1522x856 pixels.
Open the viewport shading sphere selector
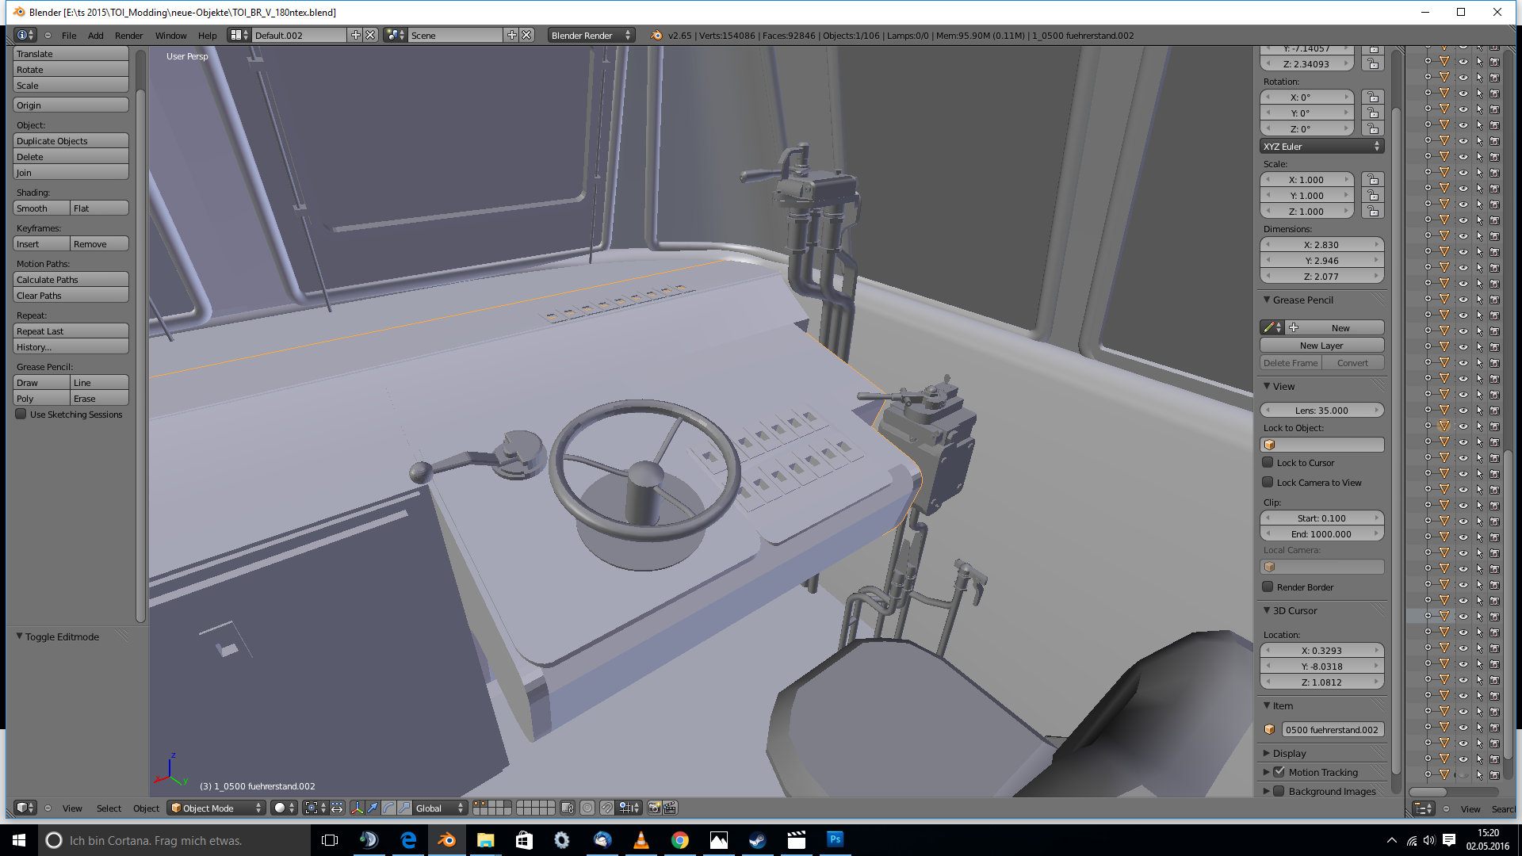tap(284, 808)
